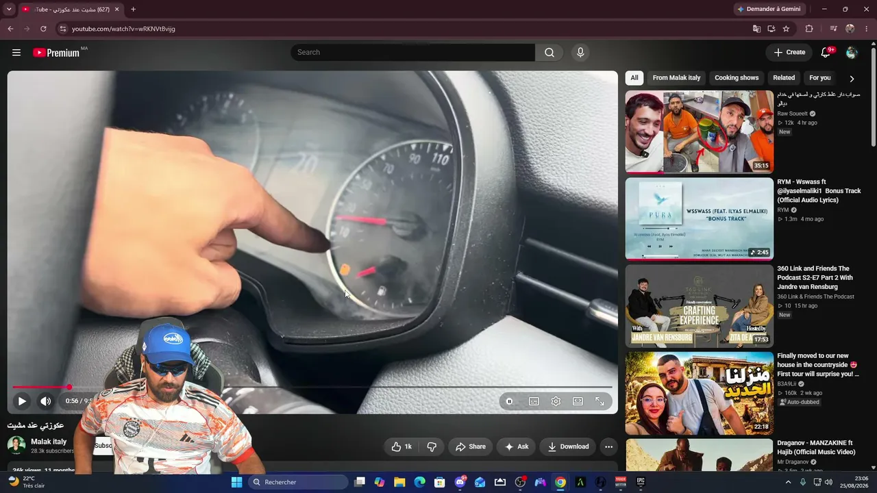Visit Malak italy channel name
Viewport: 877px width, 493px height.
pyautogui.click(x=49, y=442)
